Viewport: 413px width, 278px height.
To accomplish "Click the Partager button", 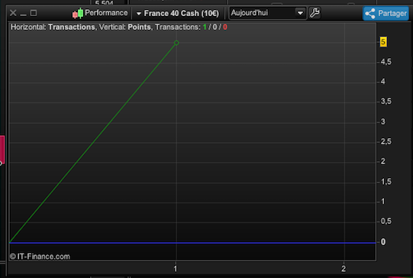I will (386, 14).
